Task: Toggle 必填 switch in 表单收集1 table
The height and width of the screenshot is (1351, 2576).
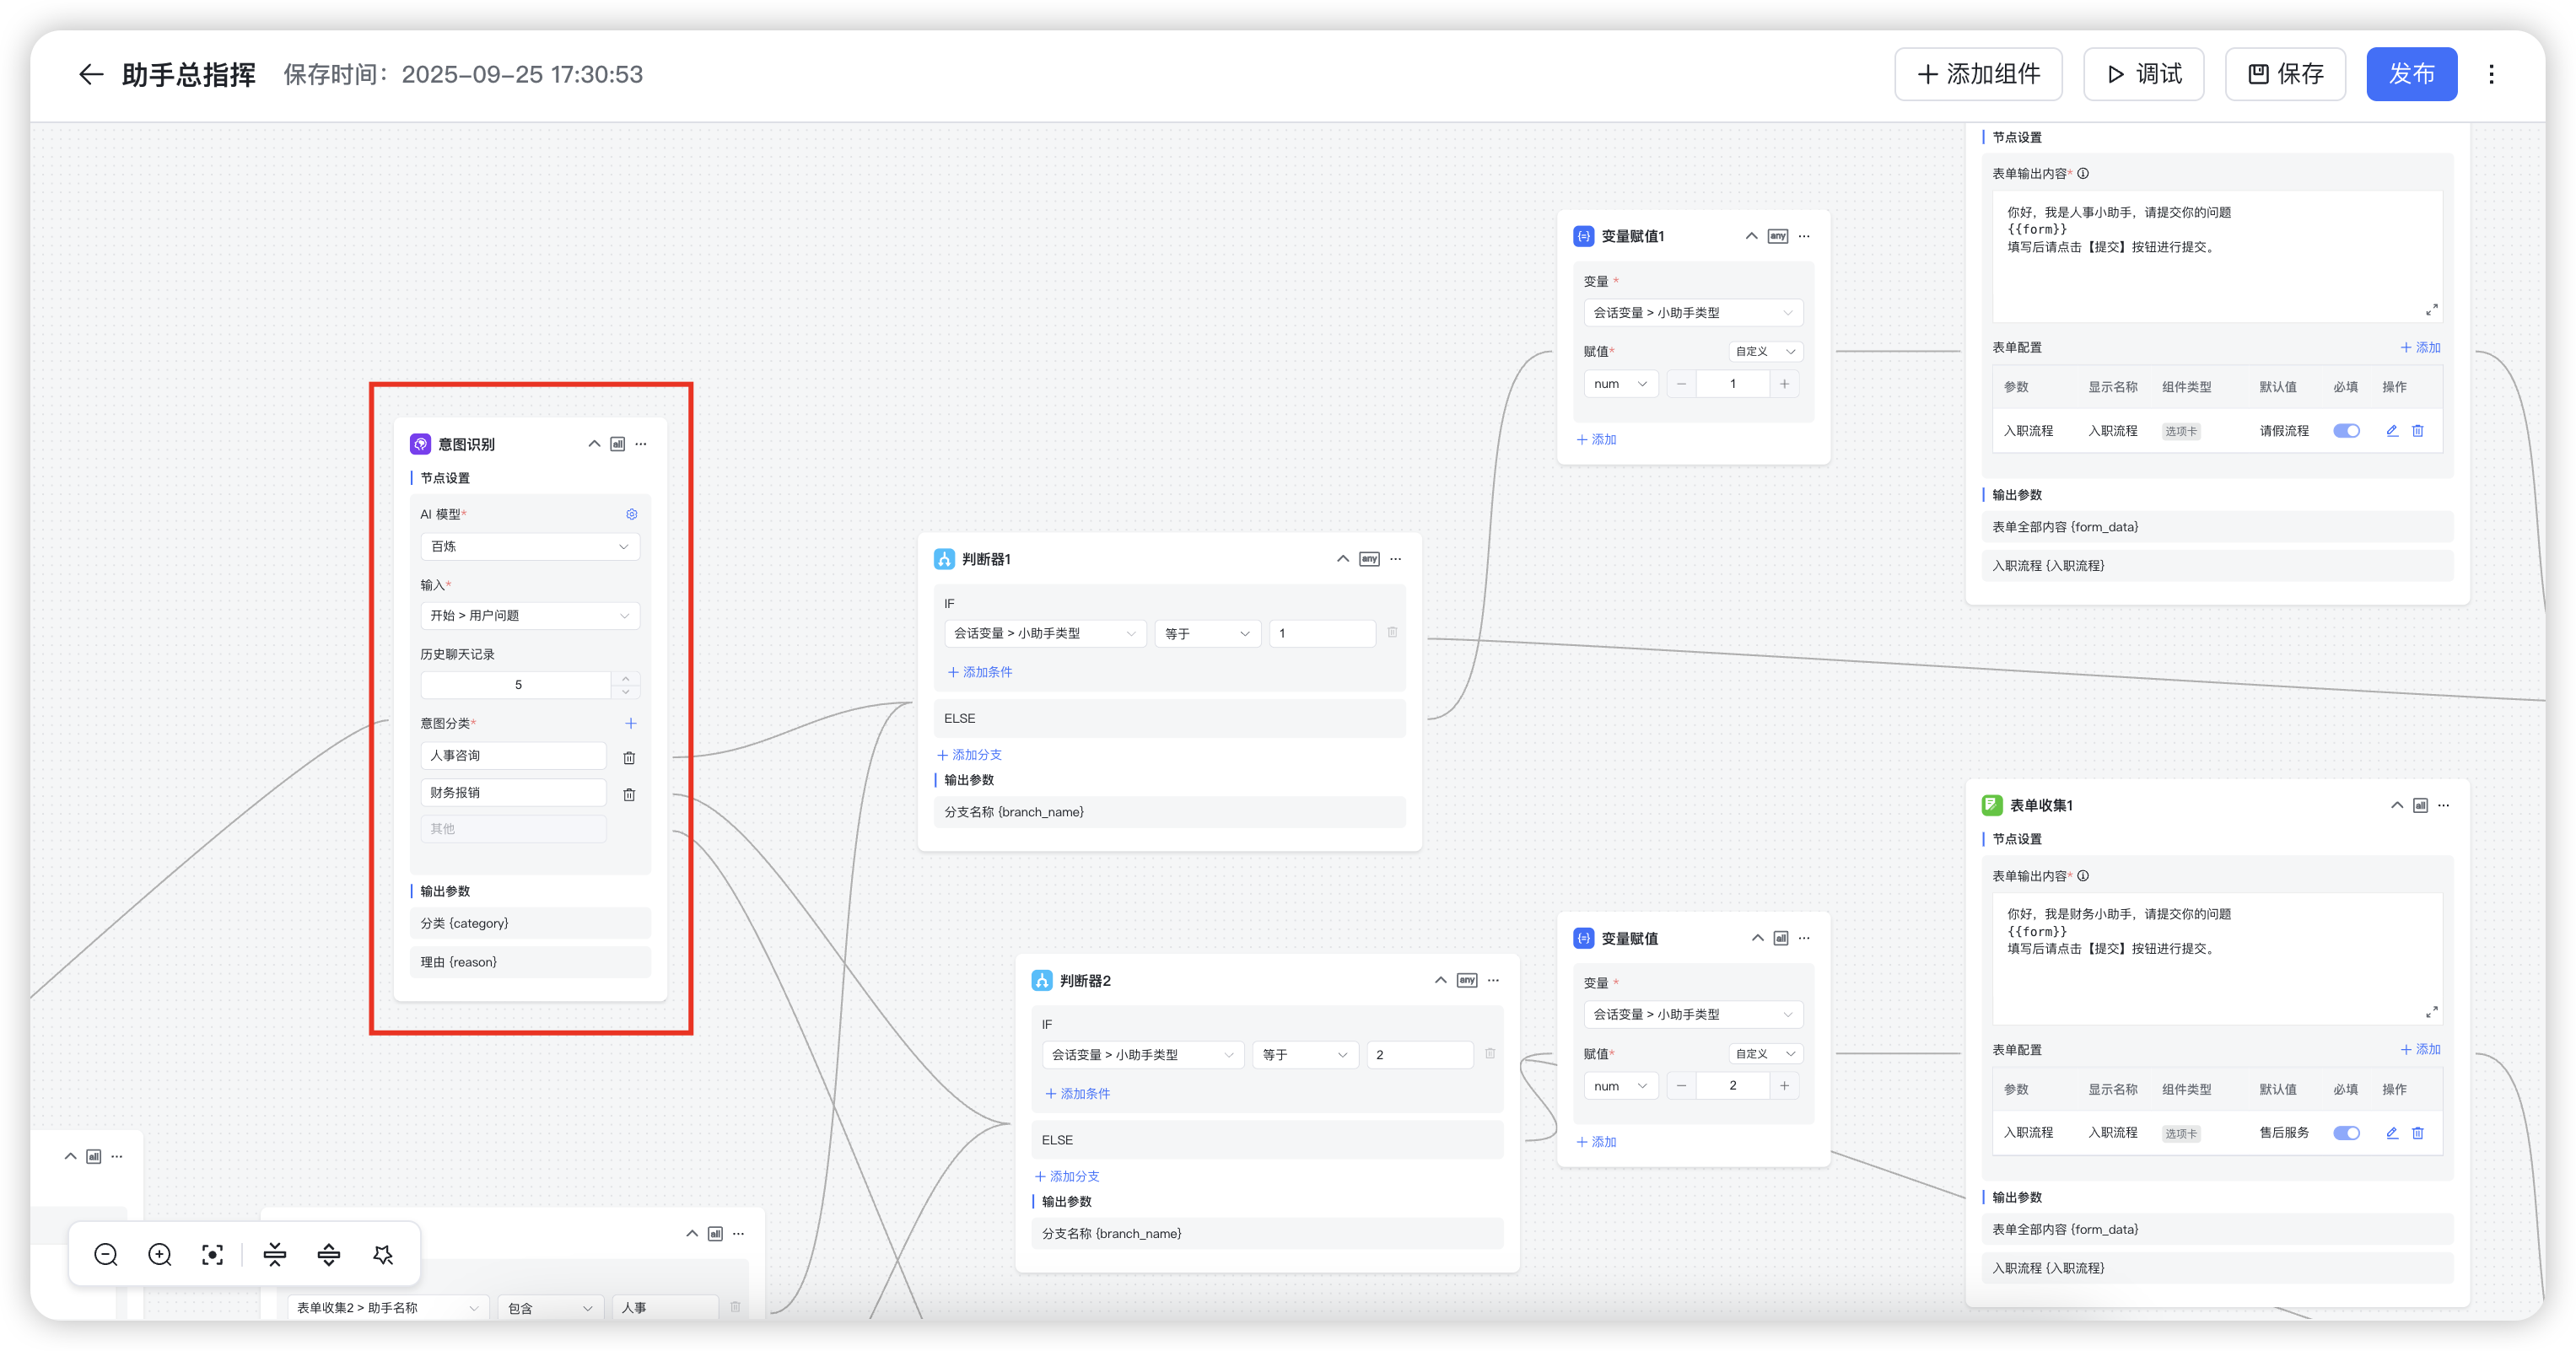Action: point(2346,1133)
